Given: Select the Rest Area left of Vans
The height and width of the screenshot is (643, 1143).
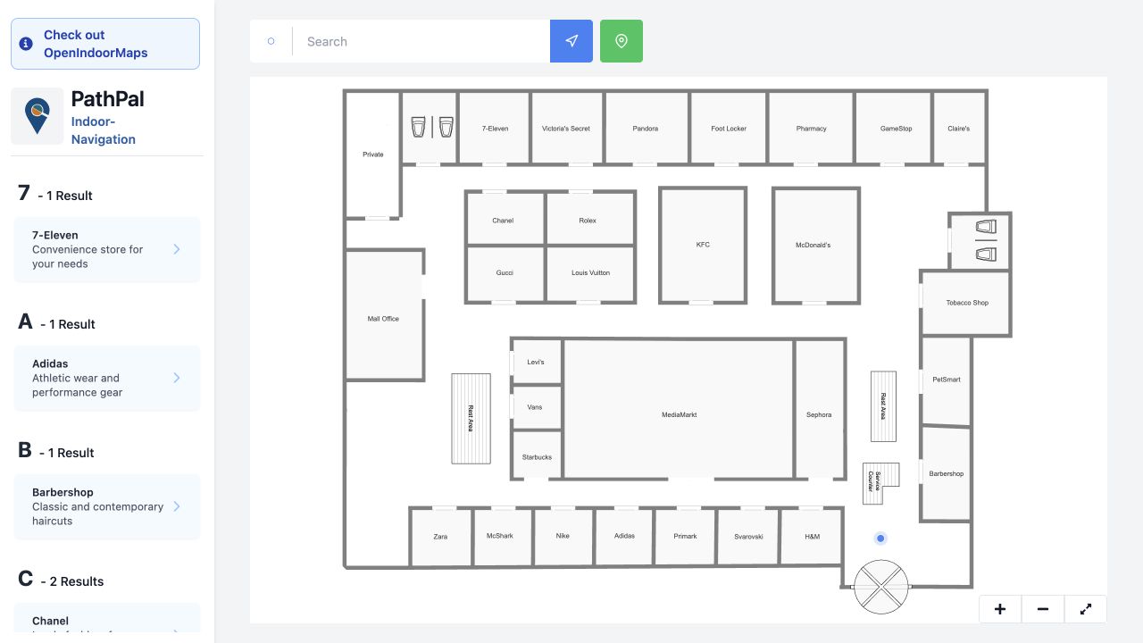Looking at the screenshot, I should (471, 418).
